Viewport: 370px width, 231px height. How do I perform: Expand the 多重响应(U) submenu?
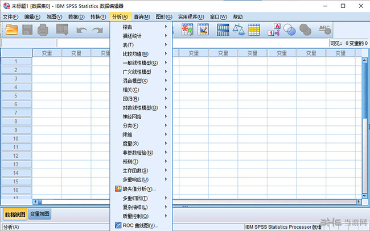(141, 180)
